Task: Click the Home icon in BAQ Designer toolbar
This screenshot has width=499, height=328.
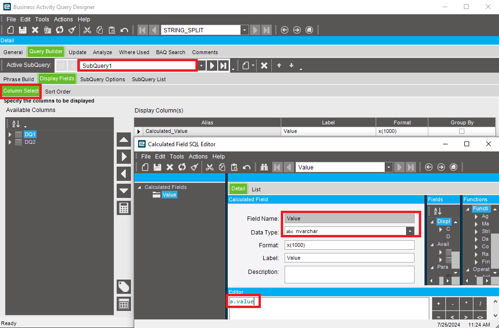Action: click(x=309, y=30)
